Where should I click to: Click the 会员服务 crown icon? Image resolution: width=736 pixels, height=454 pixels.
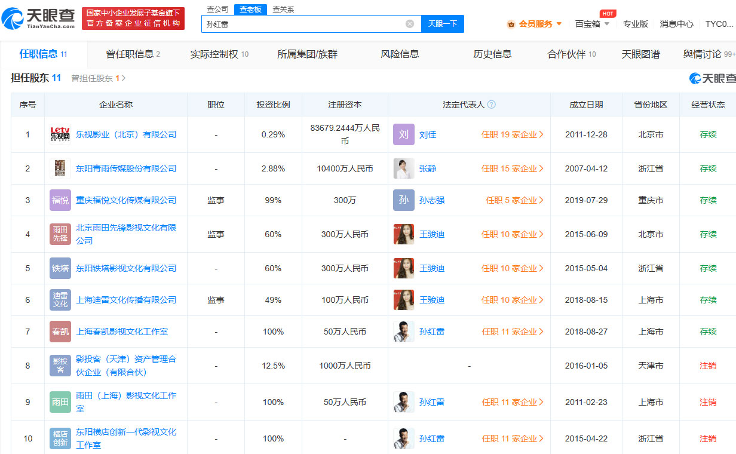coord(511,24)
